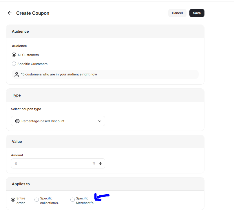234x213 pixels.
Task: Choose Specific Customers radio button
Action: pyautogui.click(x=14, y=64)
